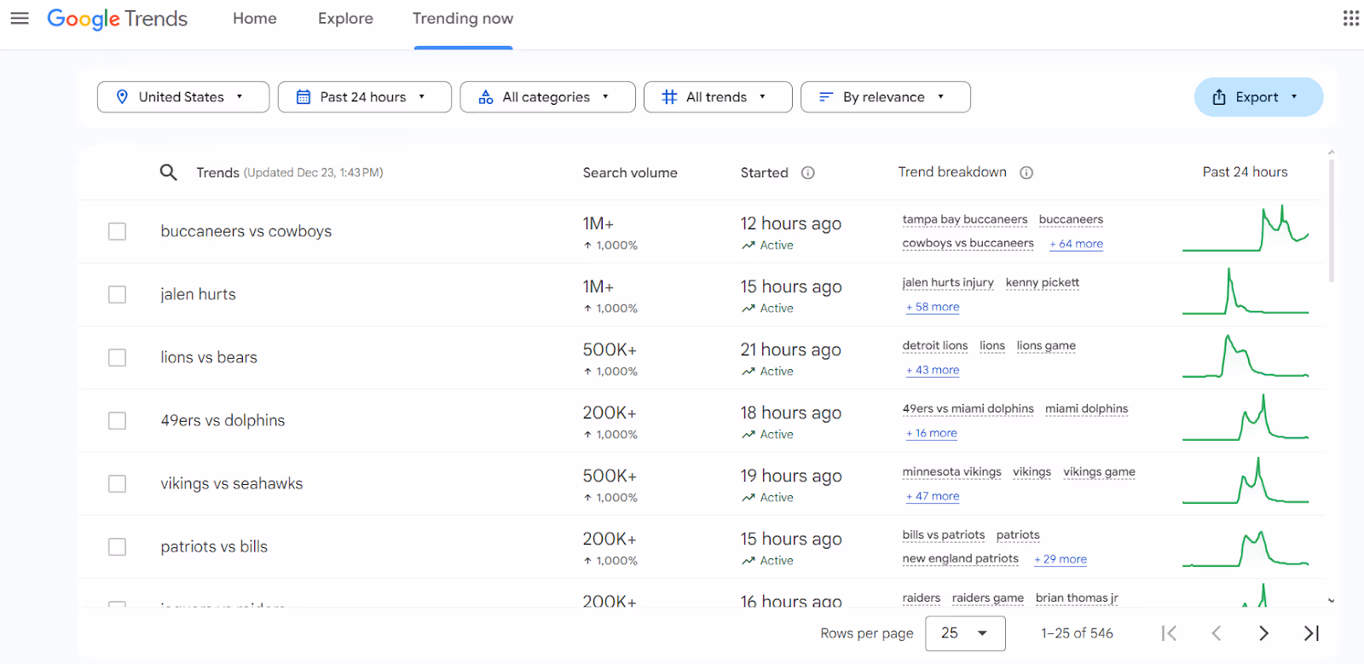This screenshot has height=664, width=1364.
Task: Open the lions vs bears trend sparkline
Action: (1246, 355)
